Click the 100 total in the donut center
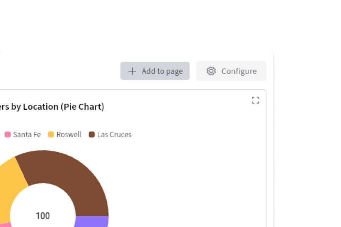341x227 pixels. (43, 216)
